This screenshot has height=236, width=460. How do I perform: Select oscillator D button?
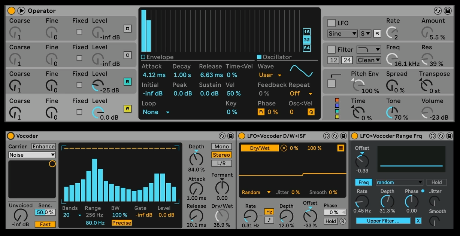pyautogui.click(x=127, y=28)
